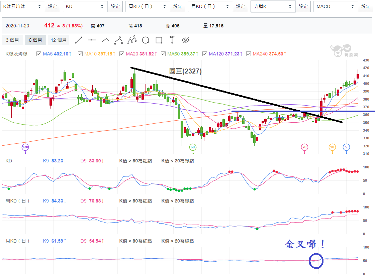375x276 pixels.
Task: Switch to the 3 個月 time range
Action: 12,40
